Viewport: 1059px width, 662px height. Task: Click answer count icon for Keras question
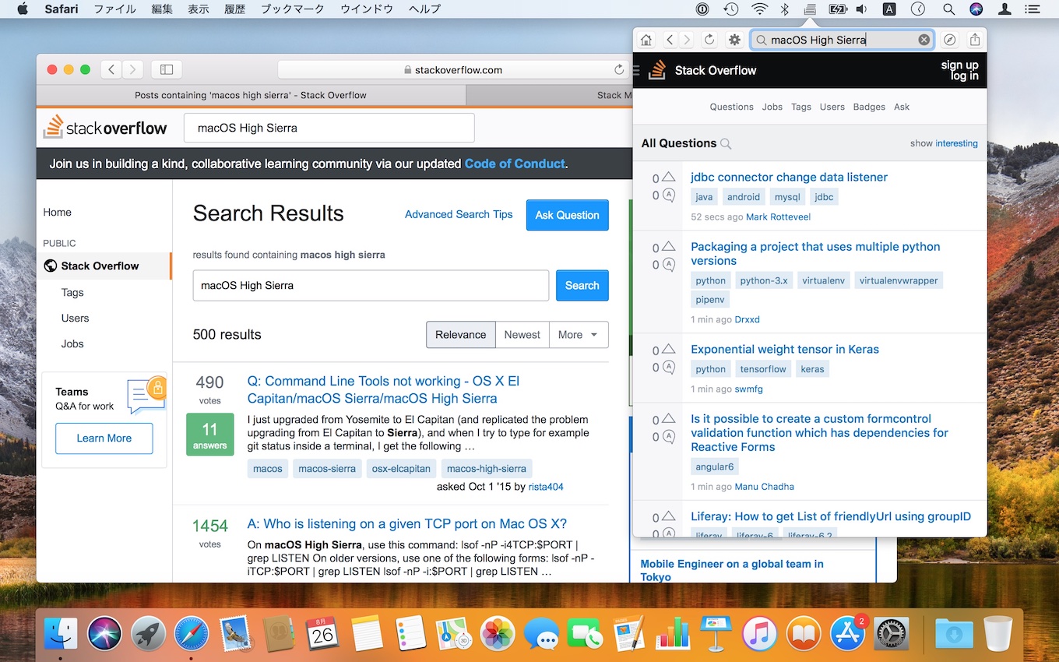point(668,367)
